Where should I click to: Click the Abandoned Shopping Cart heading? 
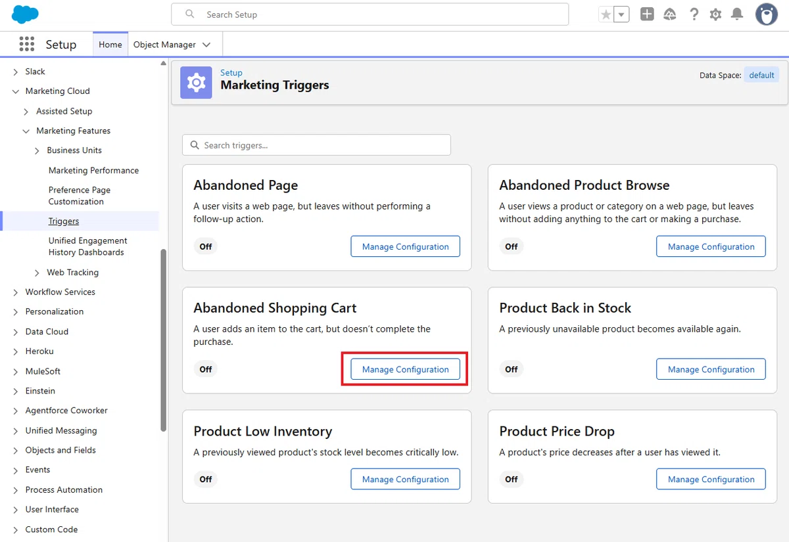click(275, 308)
